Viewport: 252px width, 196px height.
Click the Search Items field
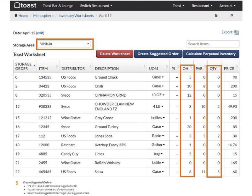(213, 44)
